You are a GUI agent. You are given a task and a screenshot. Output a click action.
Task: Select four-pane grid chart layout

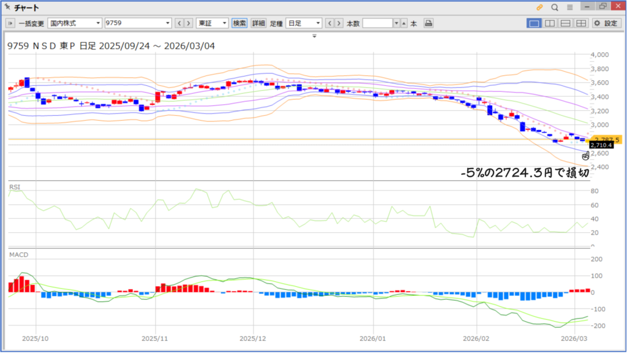tap(580, 23)
